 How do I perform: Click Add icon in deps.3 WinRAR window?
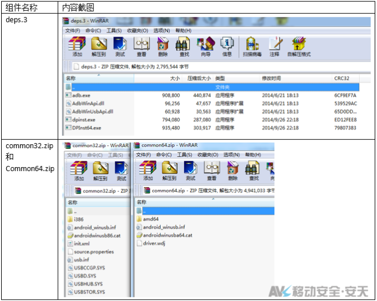77,46
